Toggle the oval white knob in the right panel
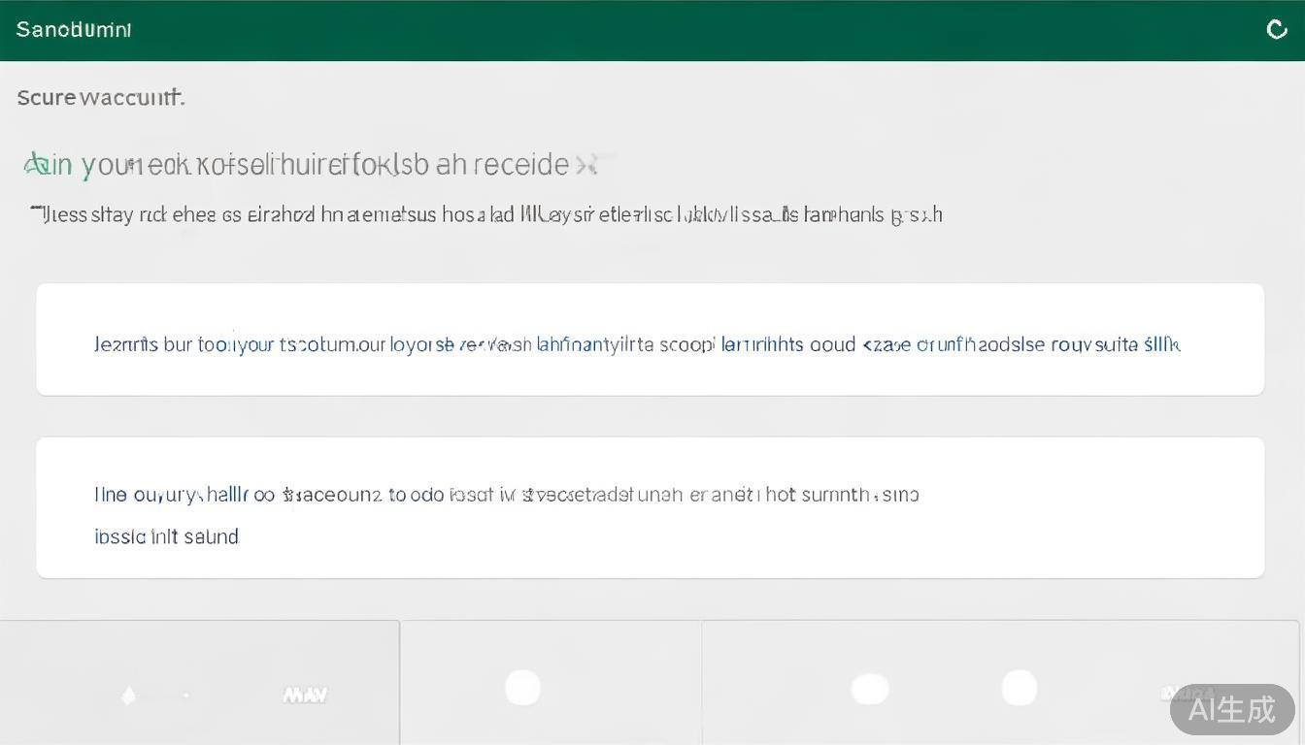This screenshot has width=1305, height=745. 870,690
